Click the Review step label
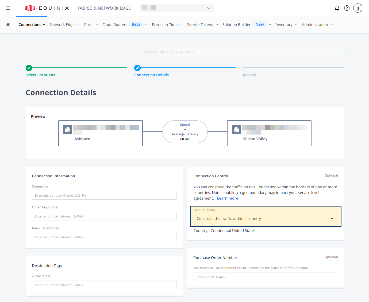The image size is (369, 302). [x=249, y=75]
